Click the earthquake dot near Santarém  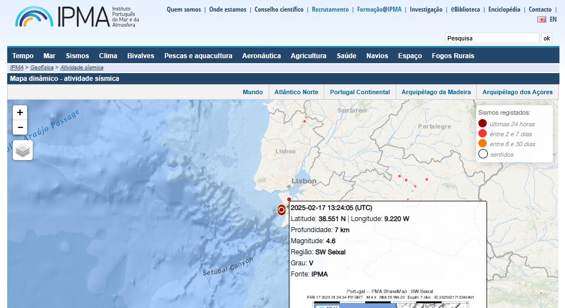[305, 121]
